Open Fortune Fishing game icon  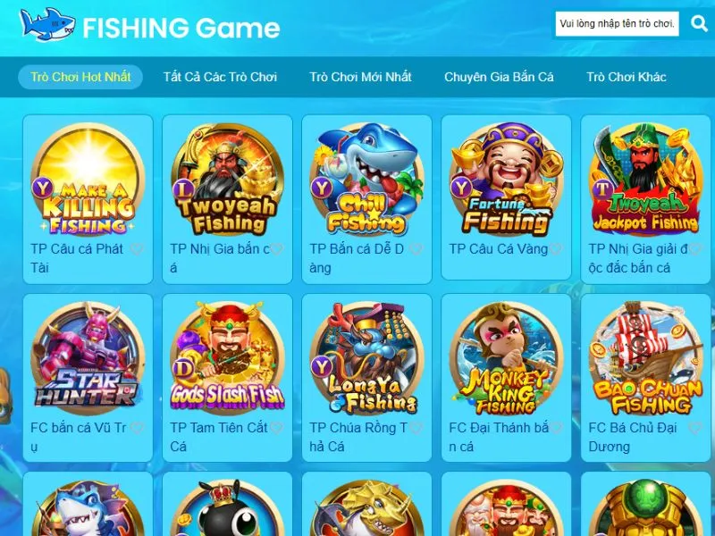pos(507,180)
